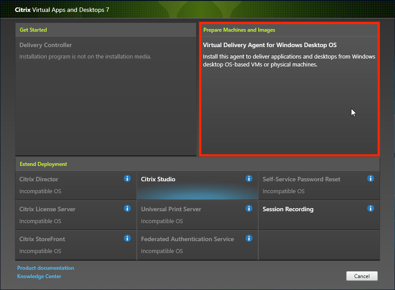Click the Session Recording info icon

point(370,209)
